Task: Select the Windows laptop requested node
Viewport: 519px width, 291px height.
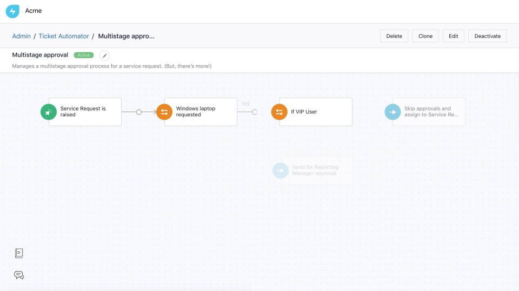Action: pos(201,112)
